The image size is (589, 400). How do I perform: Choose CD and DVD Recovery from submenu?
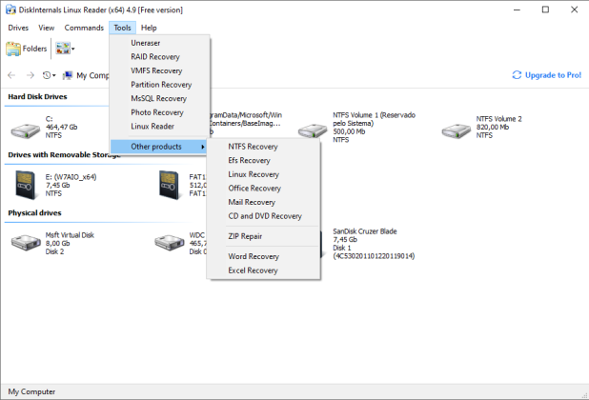264,216
